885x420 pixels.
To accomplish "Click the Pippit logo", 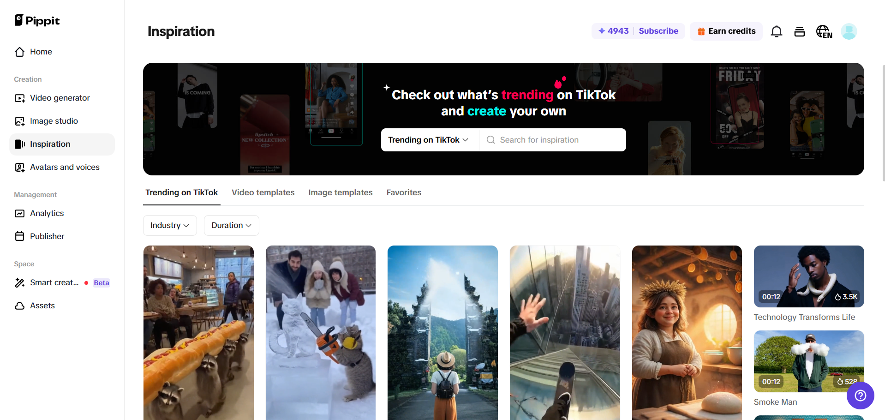I will (37, 20).
